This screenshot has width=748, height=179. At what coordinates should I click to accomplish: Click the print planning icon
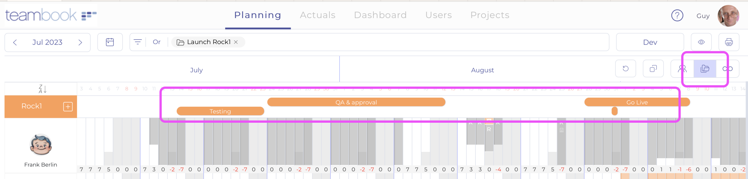tap(729, 42)
